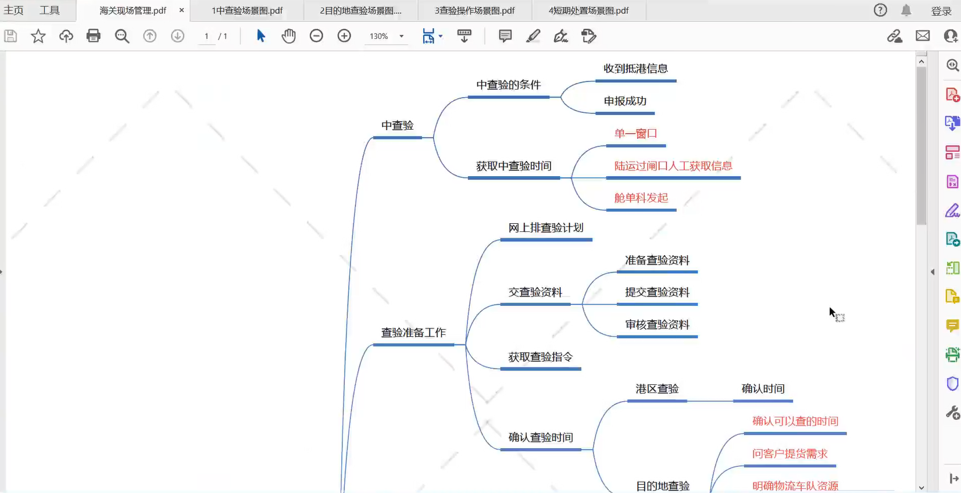Viewport: 961px width, 493px height.
Task: Click the 港区查验 node text
Action: point(657,389)
